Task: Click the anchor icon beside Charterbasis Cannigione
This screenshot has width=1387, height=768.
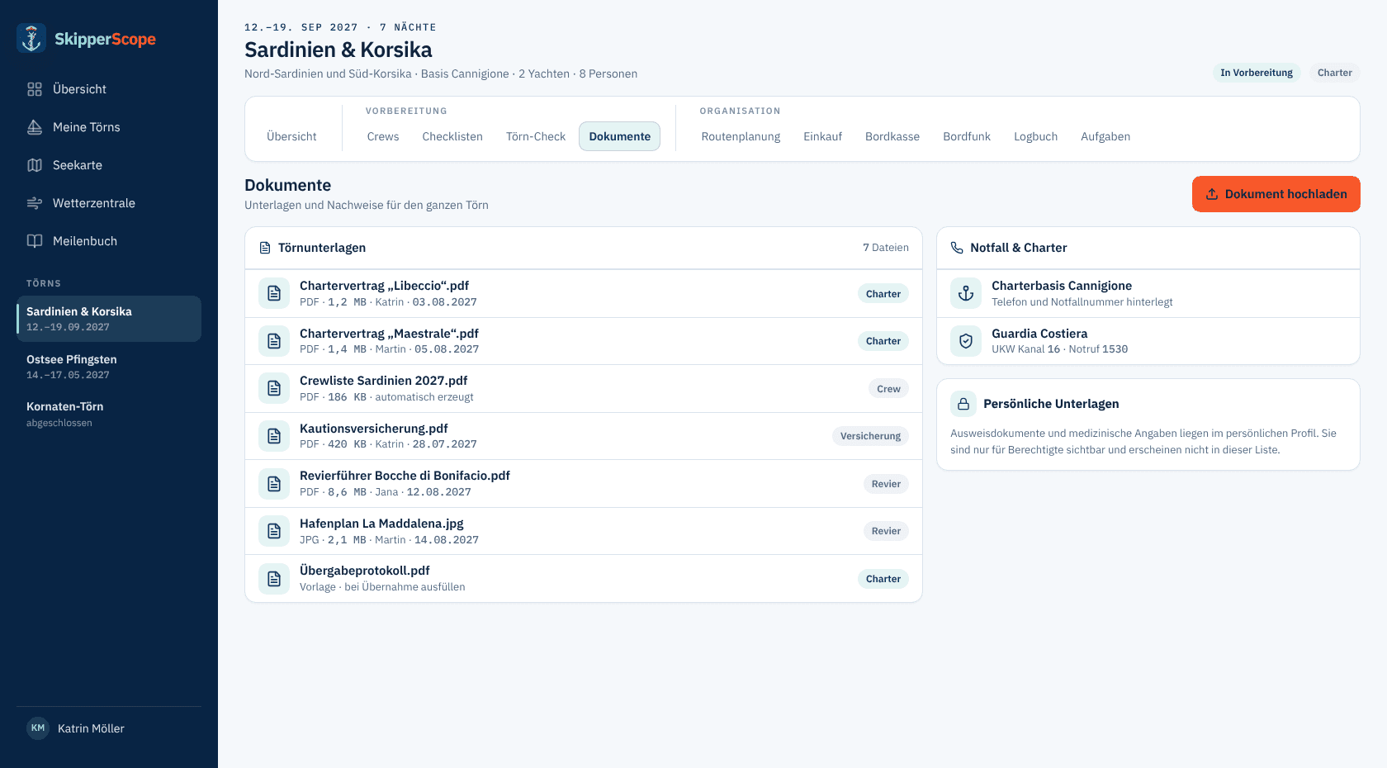Action: point(966,293)
